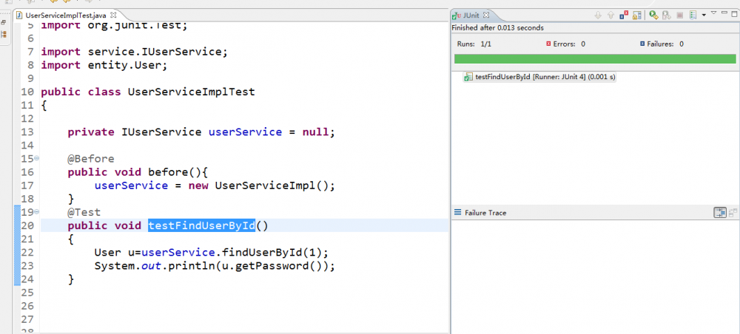This screenshot has width=740, height=334.
Task: Click the "Errors: 0" counter text
Action: pos(569,44)
